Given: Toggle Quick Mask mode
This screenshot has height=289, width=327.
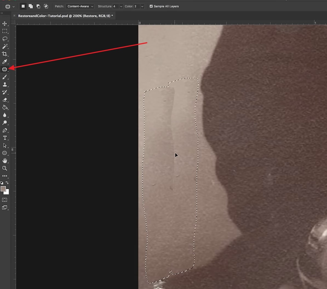Looking at the screenshot, I should coord(5,200).
